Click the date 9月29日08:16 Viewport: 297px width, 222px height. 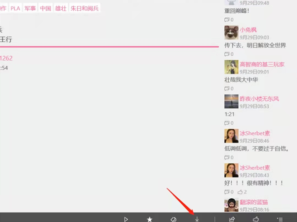254,210
